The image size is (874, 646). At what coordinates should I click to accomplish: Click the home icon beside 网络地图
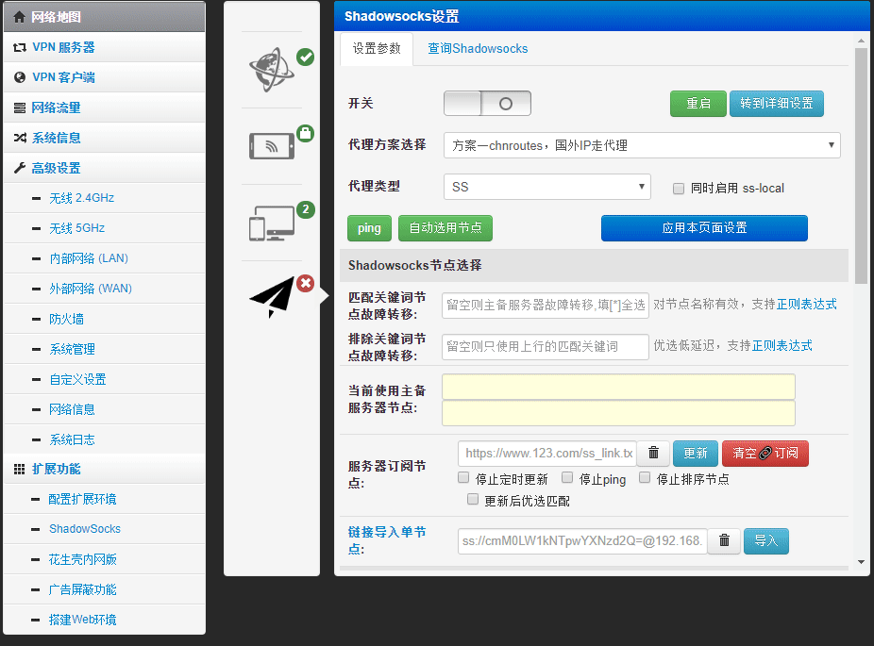[x=20, y=17]
